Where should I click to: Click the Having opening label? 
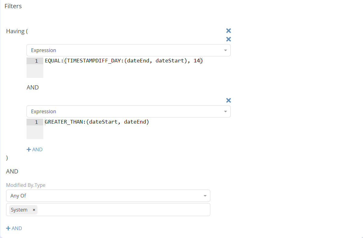(x=17, y=31)
